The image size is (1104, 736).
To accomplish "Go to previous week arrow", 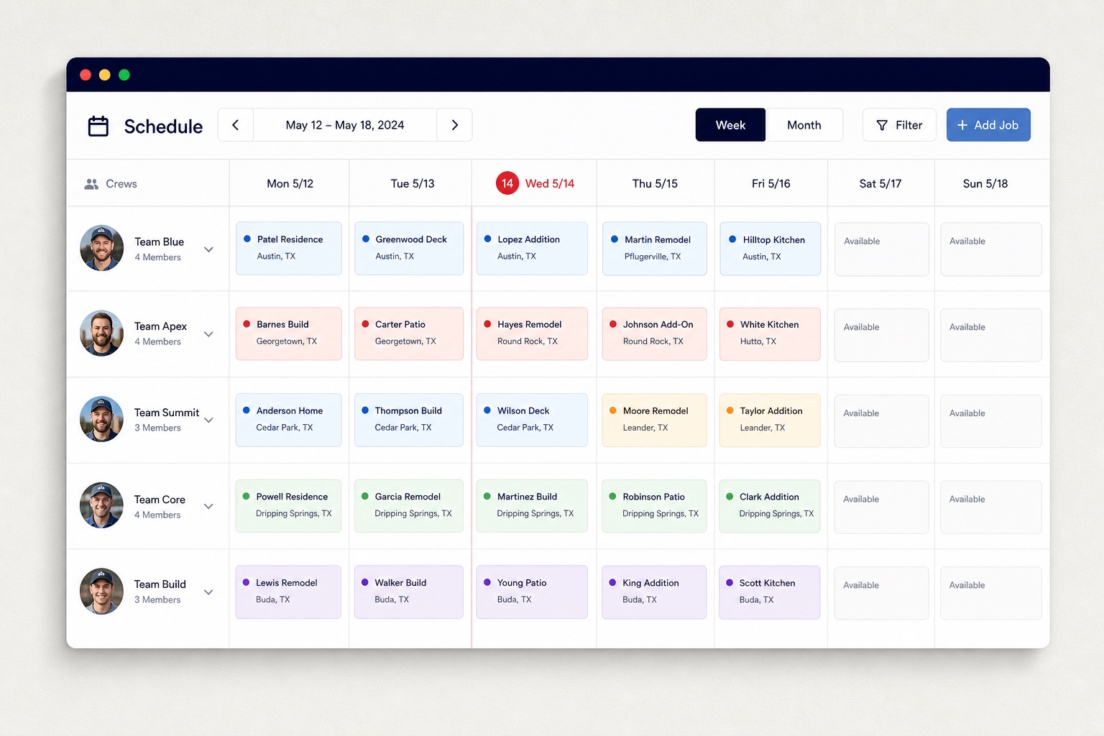I will click(235, 125).
